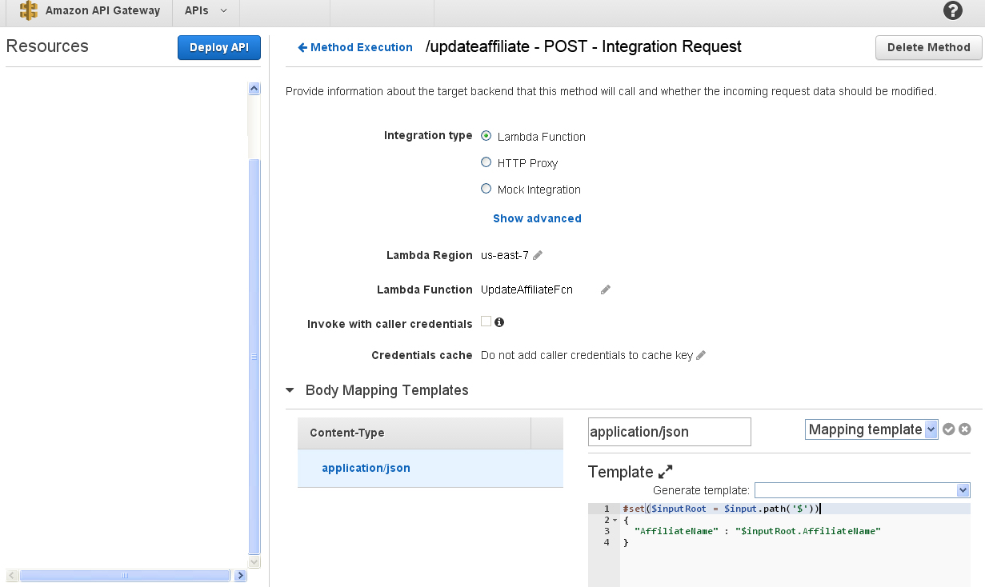
Task: Click line 1 #set statement in editor
Action: coord(721,509)
